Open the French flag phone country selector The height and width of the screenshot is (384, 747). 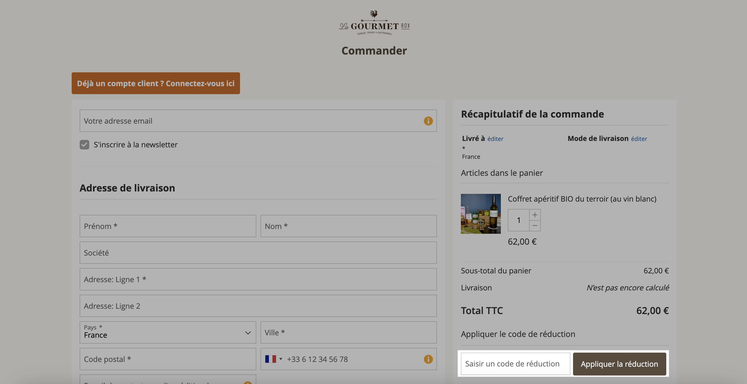(273, 359)
